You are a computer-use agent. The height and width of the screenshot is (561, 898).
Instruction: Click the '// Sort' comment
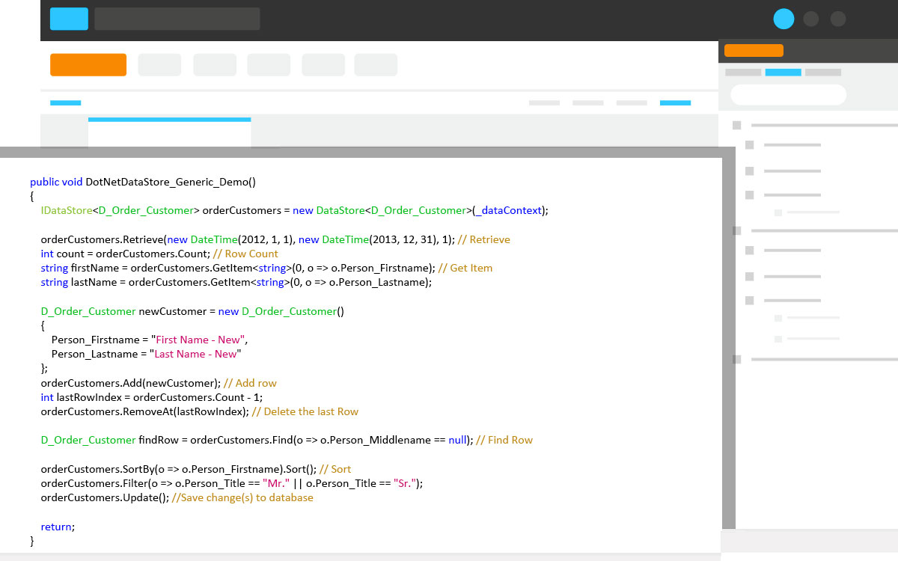[x=335, y=469]
